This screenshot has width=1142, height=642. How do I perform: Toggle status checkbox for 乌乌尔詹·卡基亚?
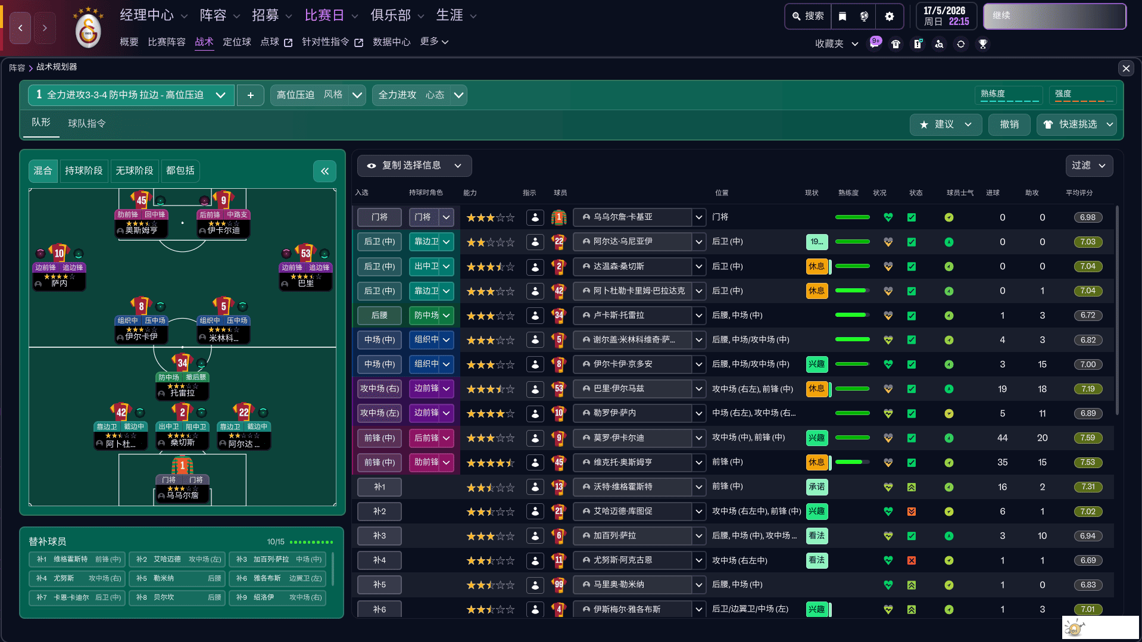click(x=911, y=217)
